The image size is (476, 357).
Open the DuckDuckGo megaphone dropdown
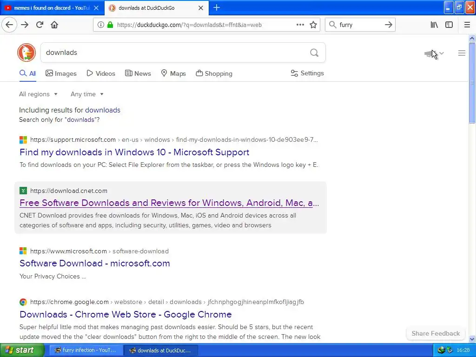click(434, 53)
